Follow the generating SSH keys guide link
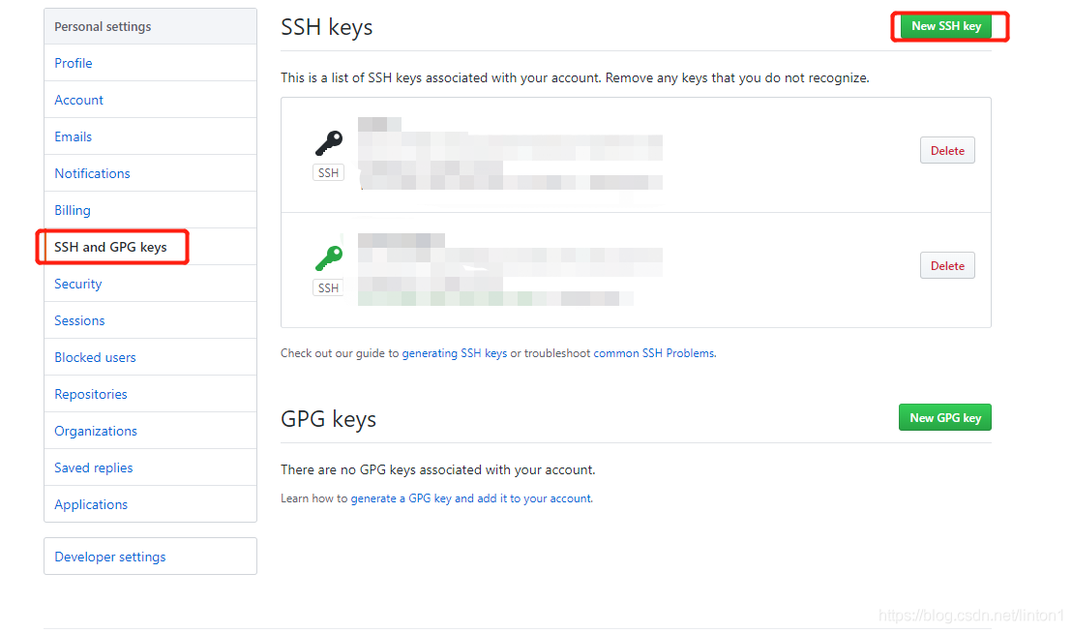 point(455,353)
